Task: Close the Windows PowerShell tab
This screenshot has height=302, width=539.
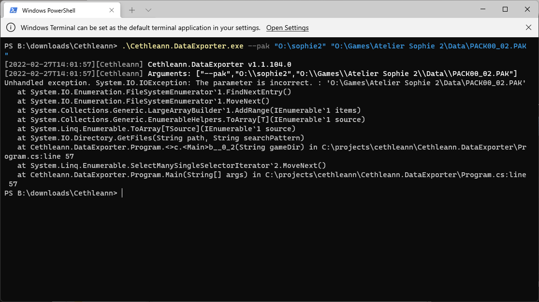Action: [x=111, y=10]
